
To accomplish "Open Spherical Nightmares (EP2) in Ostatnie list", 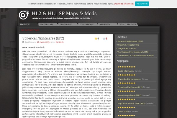I will [130, 41].
